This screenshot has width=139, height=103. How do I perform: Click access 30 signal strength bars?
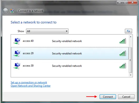pyautogui.click(x=123, y=66)
